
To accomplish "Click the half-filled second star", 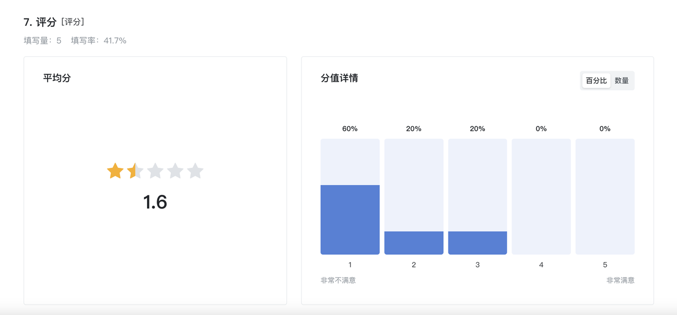I will (135, 171).
